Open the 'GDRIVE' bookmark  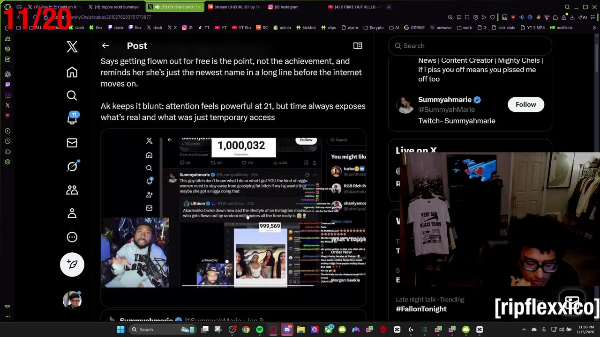[414, 28]
